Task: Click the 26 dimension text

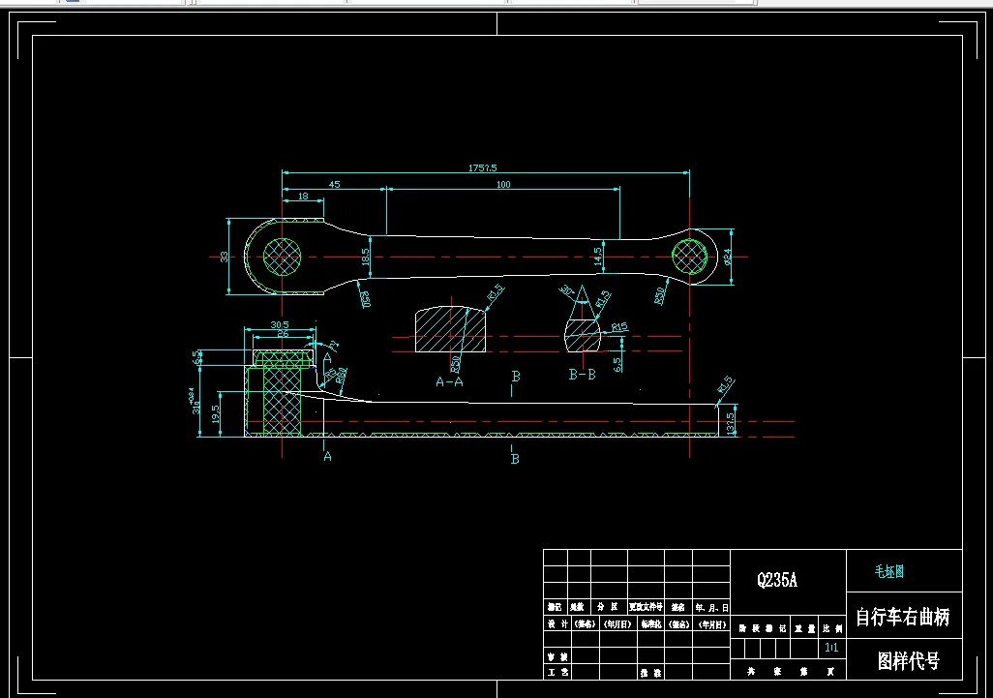Action: 283,333
